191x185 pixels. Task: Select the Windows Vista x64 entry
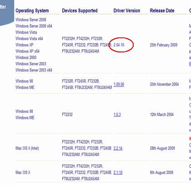click(x=29, y=39)
